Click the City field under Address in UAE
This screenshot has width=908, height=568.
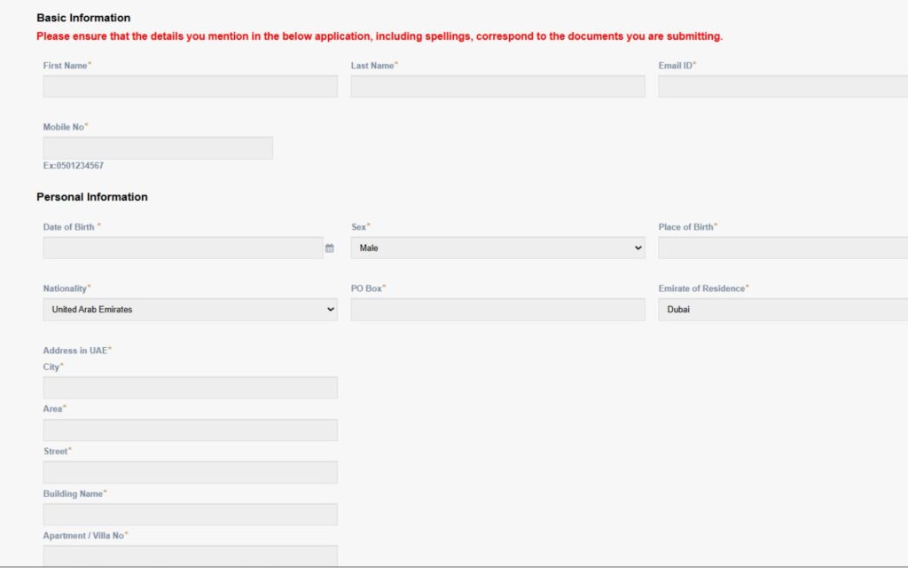[190, 387]
